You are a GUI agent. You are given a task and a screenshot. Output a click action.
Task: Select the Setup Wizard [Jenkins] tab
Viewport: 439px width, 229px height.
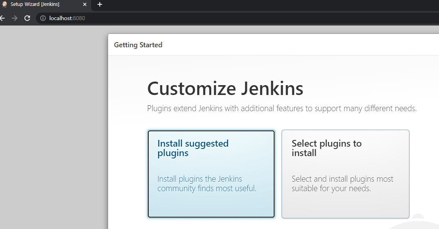(45, 4)
